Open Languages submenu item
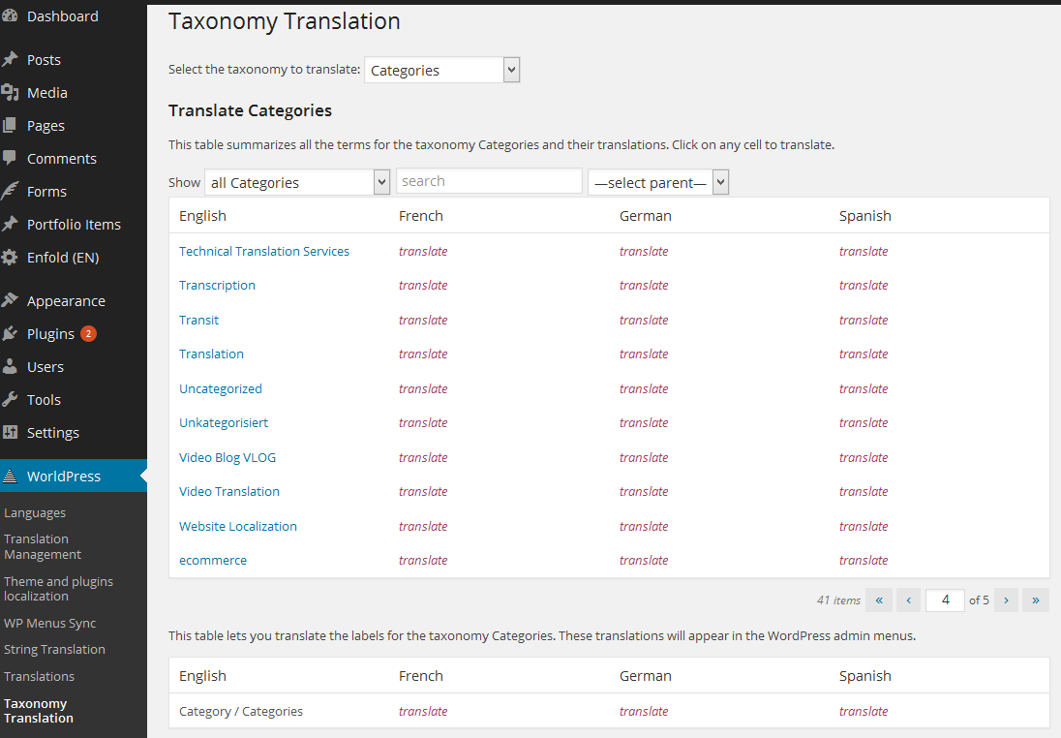The width and height of the screenshot is (1061, 738). click(x=35, y=512)
